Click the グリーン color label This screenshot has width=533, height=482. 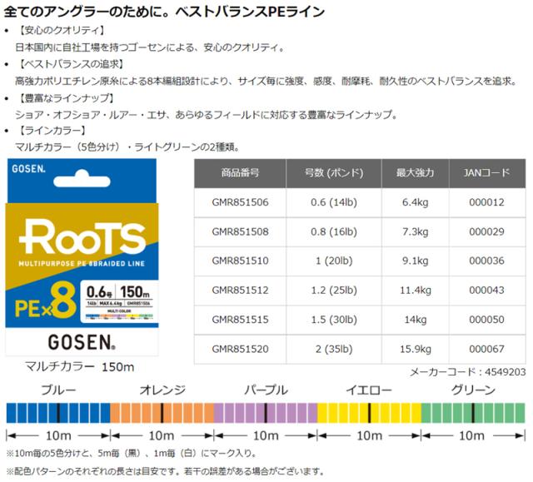point(473,390)
